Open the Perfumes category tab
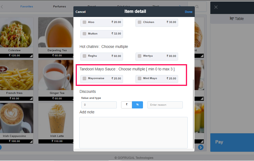This screenshot has height=161, width=254. click(59, 7)
